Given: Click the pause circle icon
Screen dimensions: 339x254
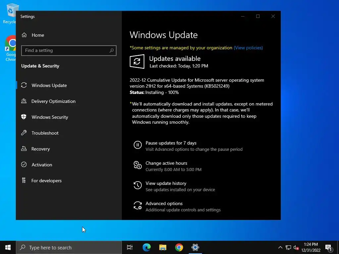Looking at the screenshot, I should click(138, 145).
